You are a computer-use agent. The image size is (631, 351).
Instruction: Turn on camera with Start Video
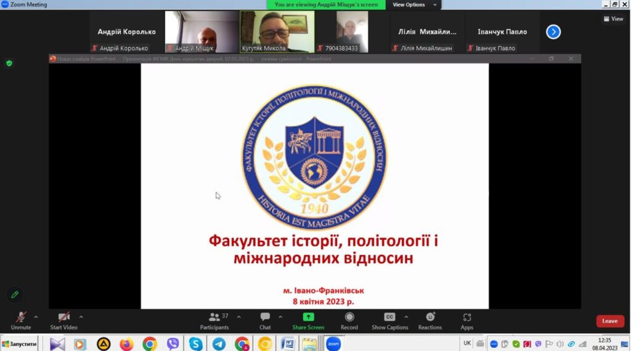click(64, 320)
